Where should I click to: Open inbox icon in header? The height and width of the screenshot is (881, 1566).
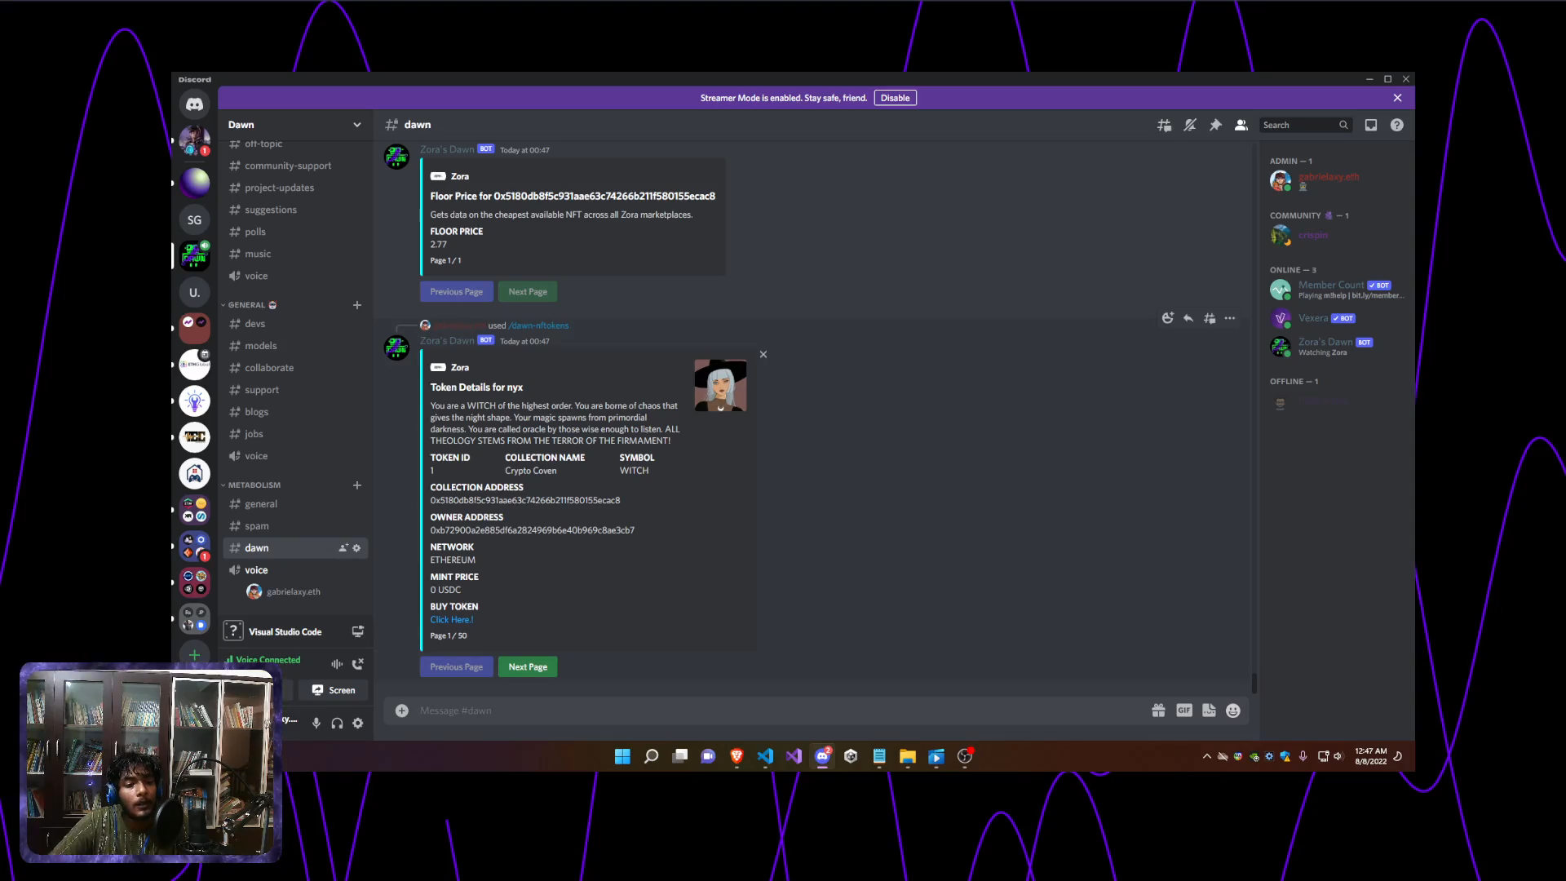(x=1371, y=125)
